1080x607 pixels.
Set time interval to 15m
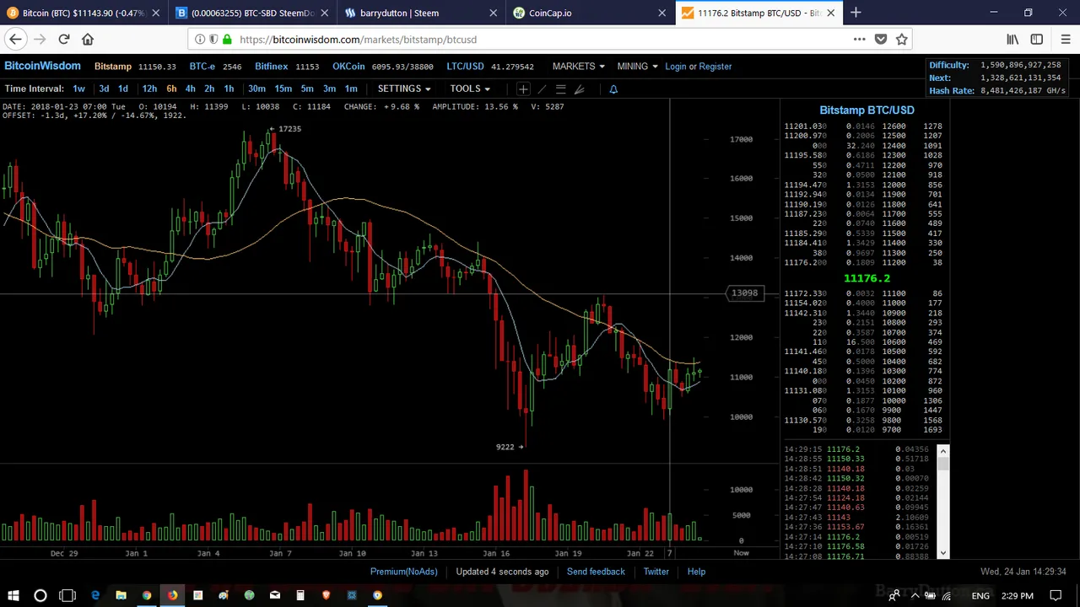coord(283,89)
